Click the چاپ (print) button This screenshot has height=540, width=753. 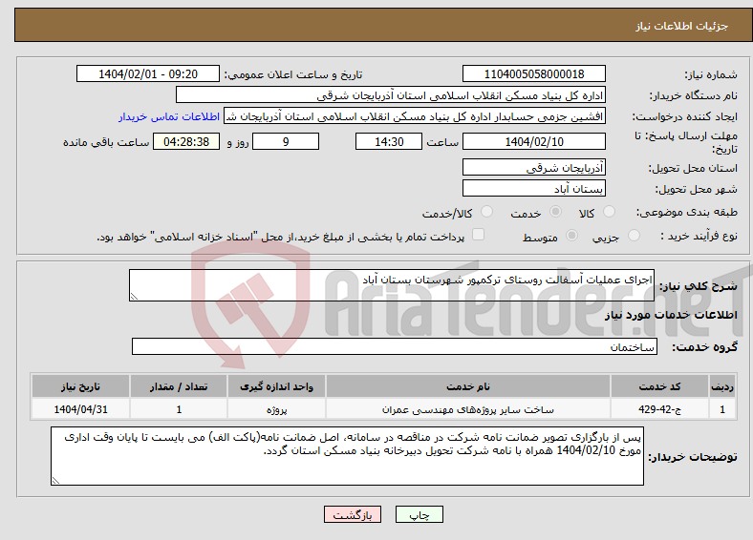coord(420,514)
